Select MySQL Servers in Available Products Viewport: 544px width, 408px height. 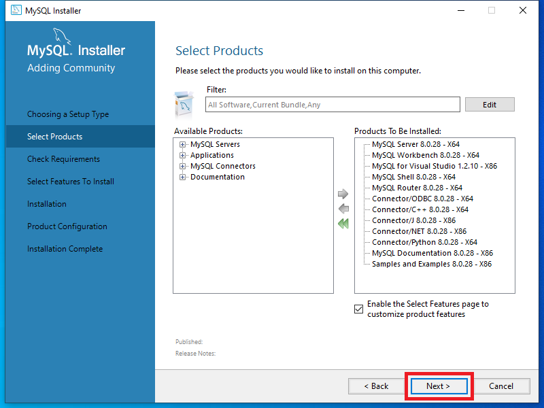pyautogui.click(x=215, y=144)
